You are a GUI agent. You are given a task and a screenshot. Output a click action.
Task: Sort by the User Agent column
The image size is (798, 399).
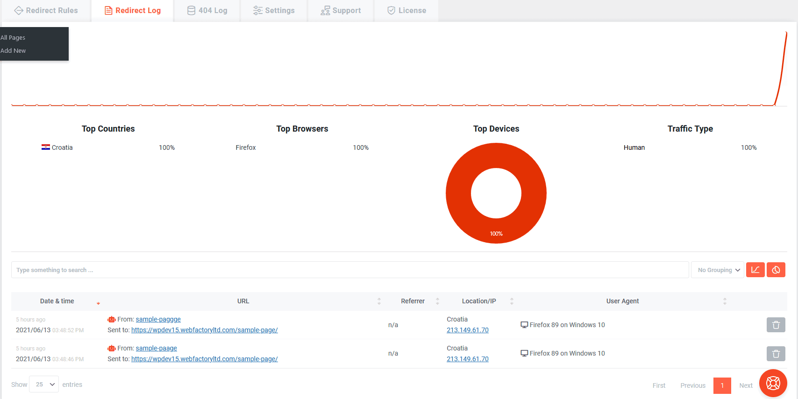click(x=622, y=301)
